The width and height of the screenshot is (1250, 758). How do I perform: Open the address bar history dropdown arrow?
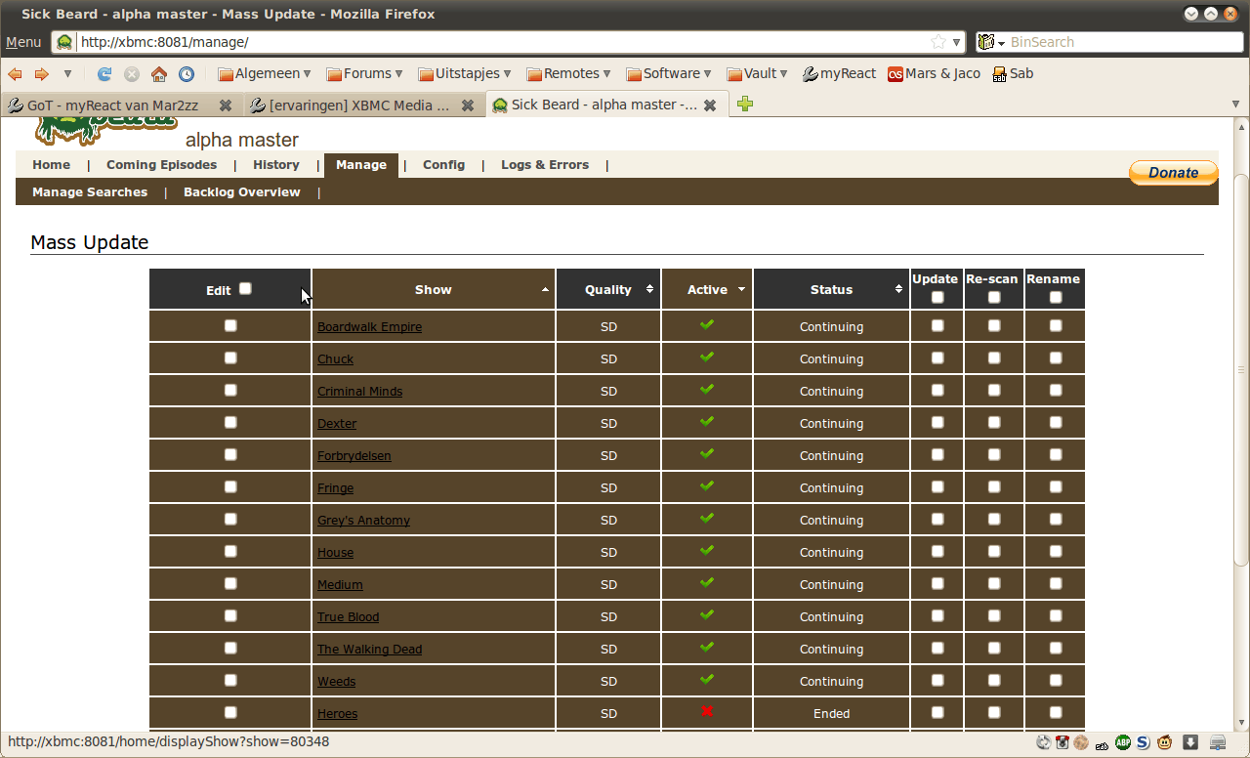(x=957, y=43)
